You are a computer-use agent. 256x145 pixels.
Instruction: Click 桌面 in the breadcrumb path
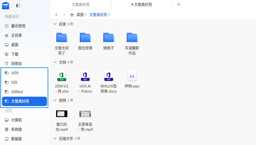(x=80, y=15)
